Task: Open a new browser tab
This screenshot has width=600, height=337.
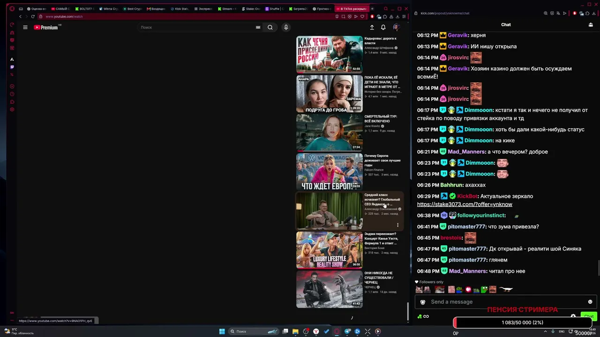Action: (x=372, y=8)
